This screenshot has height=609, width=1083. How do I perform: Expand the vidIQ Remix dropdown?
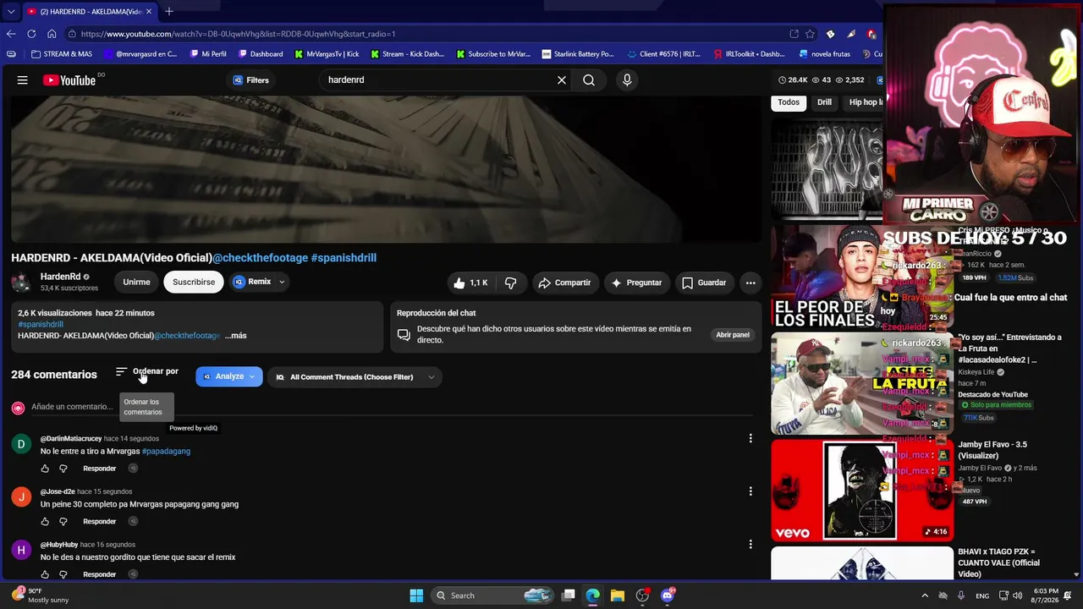tap(282, 283)
